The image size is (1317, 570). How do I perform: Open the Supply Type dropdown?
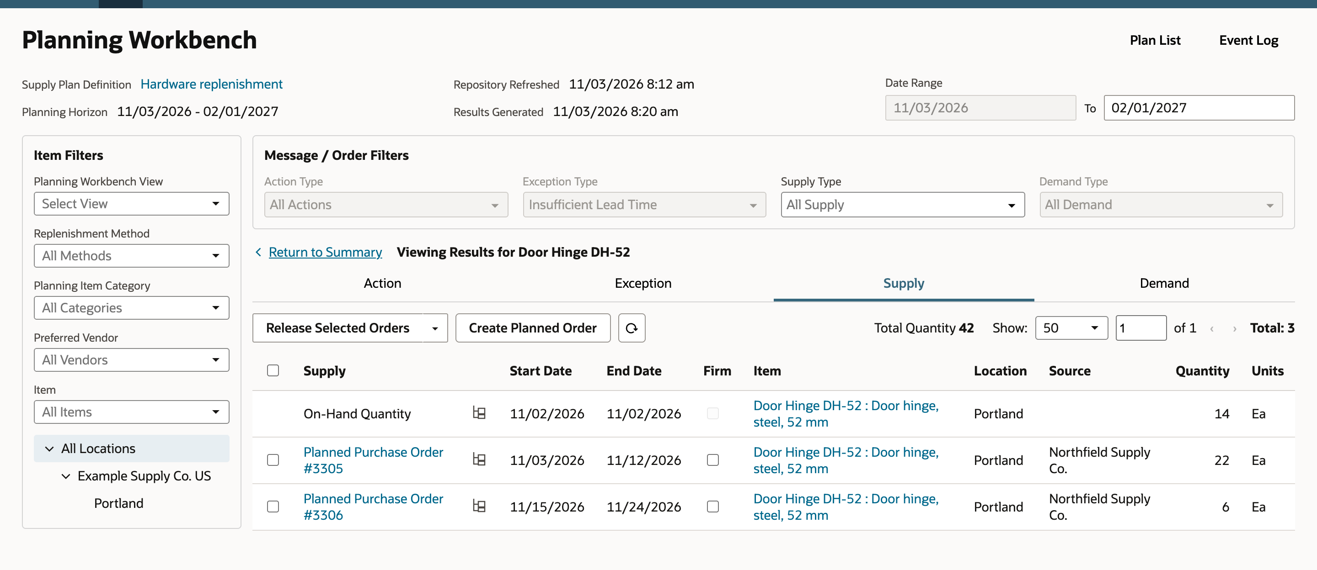point(902,205)
